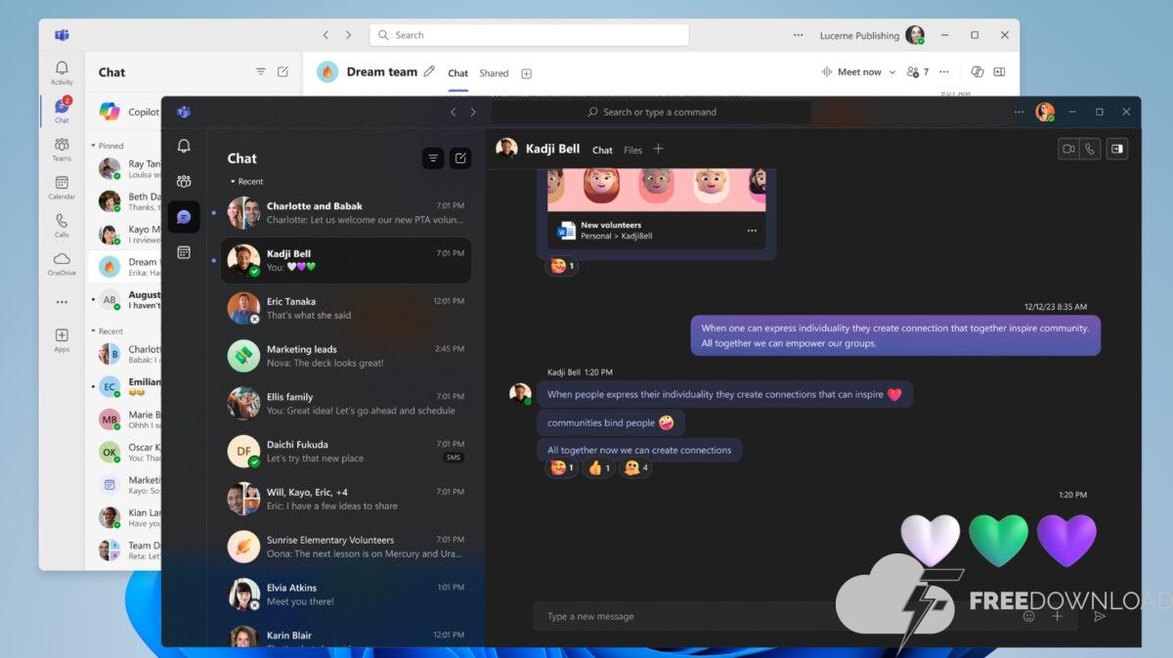
Task: Click the new chat compose icon
Action: (x=460, y=158)
